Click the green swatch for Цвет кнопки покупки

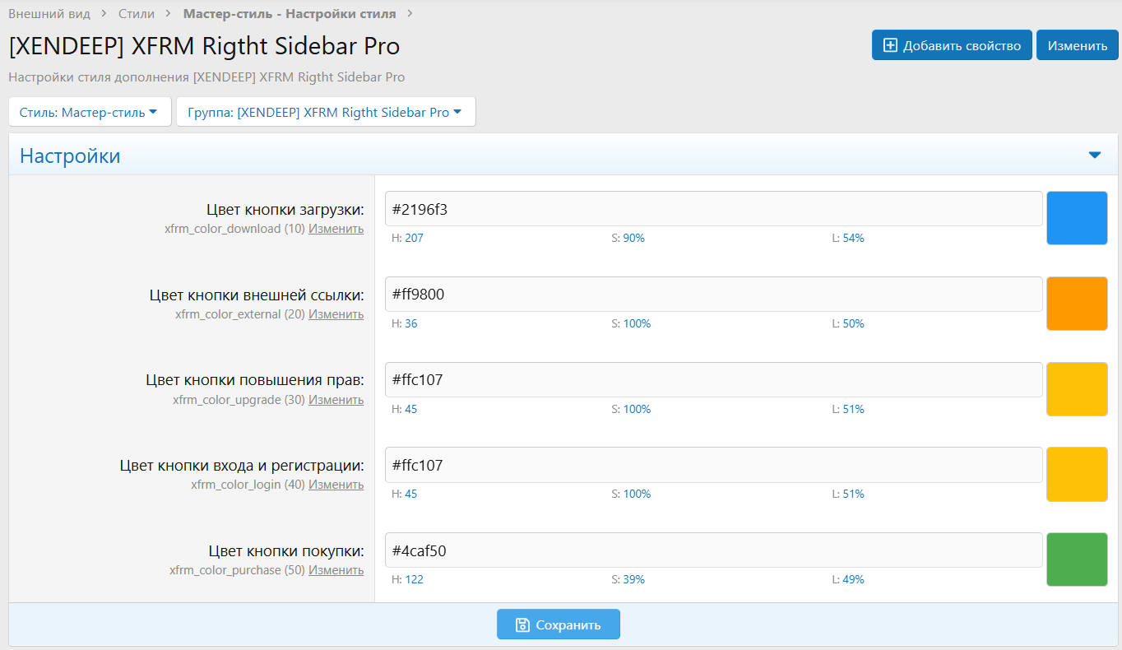tap(1077, 559)
